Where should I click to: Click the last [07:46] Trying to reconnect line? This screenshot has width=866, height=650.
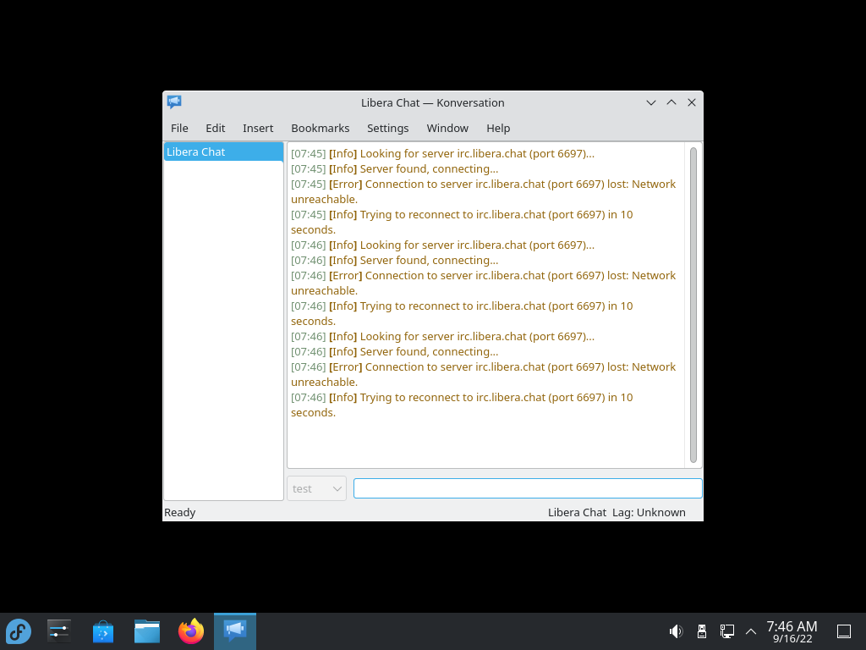(x=463, y=405)
